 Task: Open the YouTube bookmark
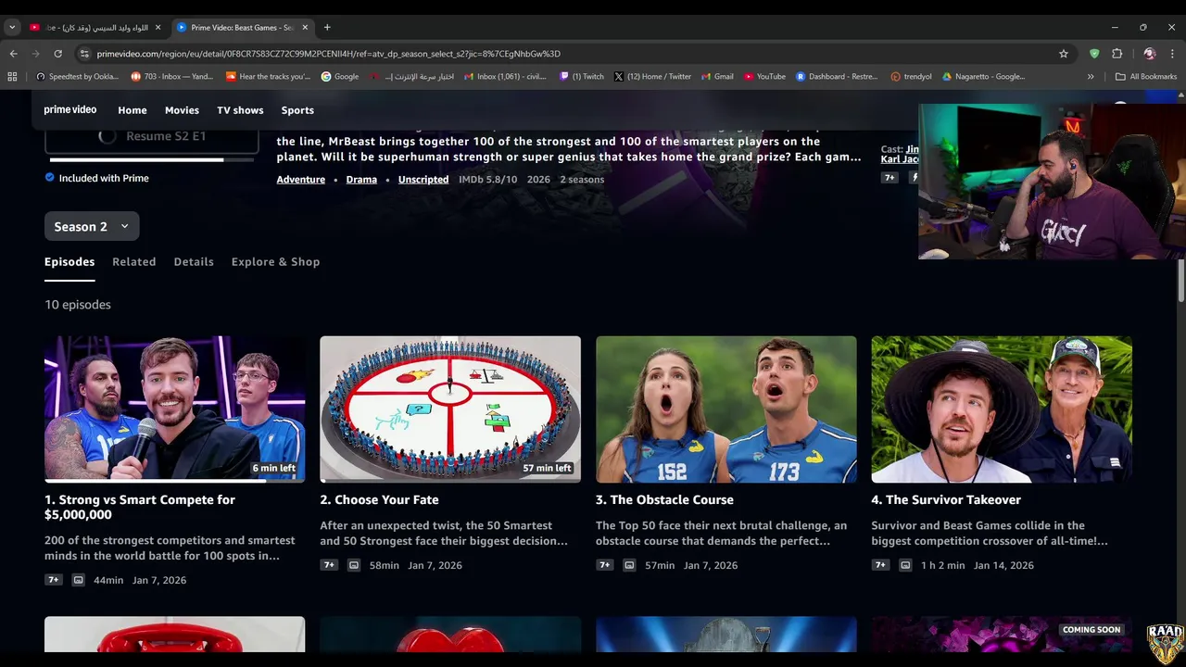click(764, 77)
